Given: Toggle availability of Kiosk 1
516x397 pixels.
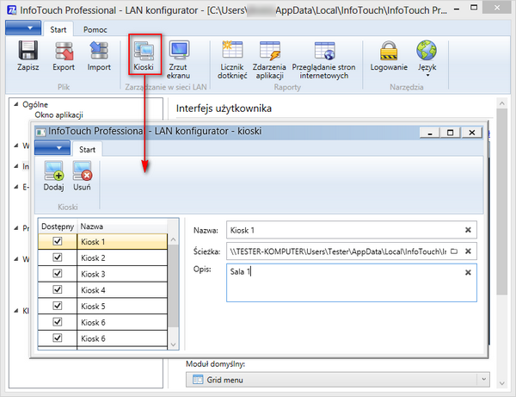Looking at the screenshot, I should click(x=58, y=241).
